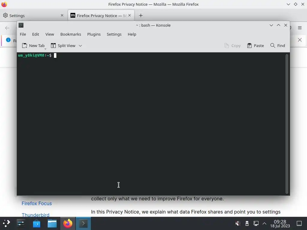The height and width of the screenshot is (230, 307).
Task: Minimize the Firefox window
Action: [x=288, y=4]
